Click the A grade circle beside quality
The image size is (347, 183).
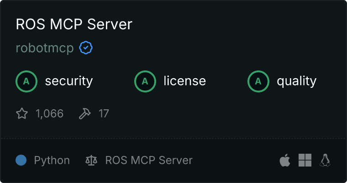pyautogui.click(x=258, y=81)
